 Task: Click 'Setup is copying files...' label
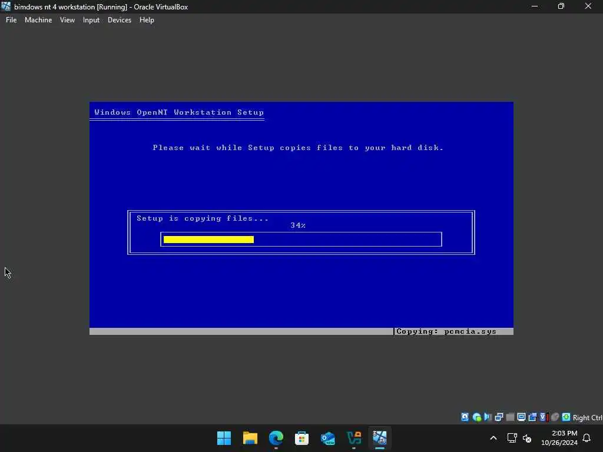203,218
